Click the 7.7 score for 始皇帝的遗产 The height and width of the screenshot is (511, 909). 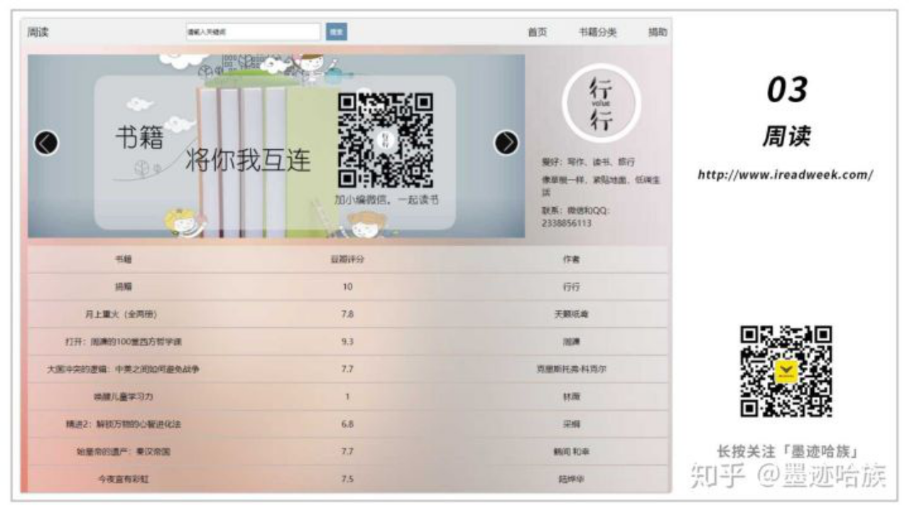[x=347, y=451]
